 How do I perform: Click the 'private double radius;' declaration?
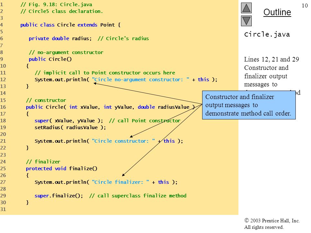point(60,39)
